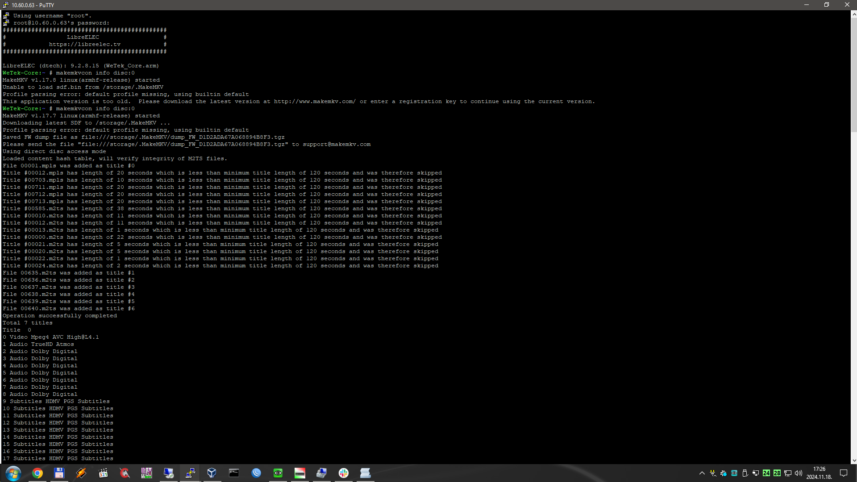Click 'Operation successfully completed' line
The image size is (857, 482).
pyautogui.click(x=60, y=316)
